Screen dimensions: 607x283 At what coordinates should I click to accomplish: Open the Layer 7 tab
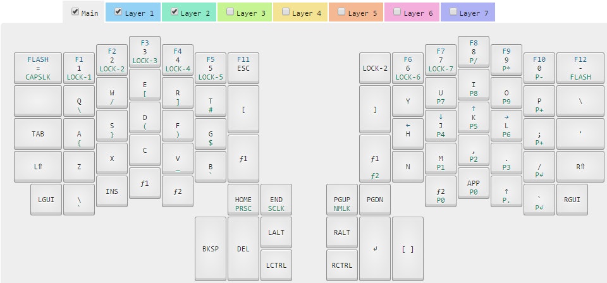pos(468,13)
